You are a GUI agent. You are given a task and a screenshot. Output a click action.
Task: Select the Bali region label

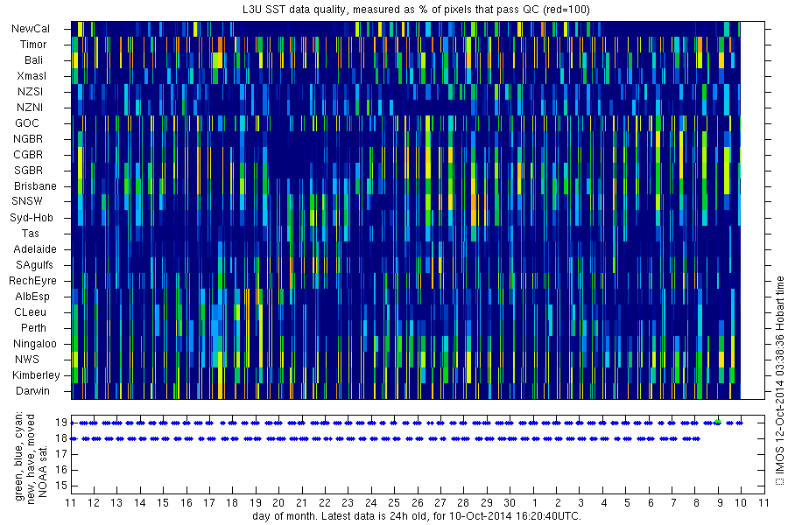click(x=33, y=60)
